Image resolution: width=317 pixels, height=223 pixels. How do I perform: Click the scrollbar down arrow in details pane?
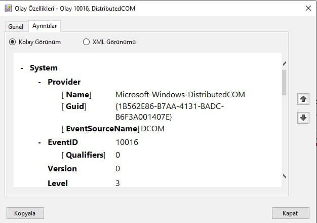pos(285,176)
